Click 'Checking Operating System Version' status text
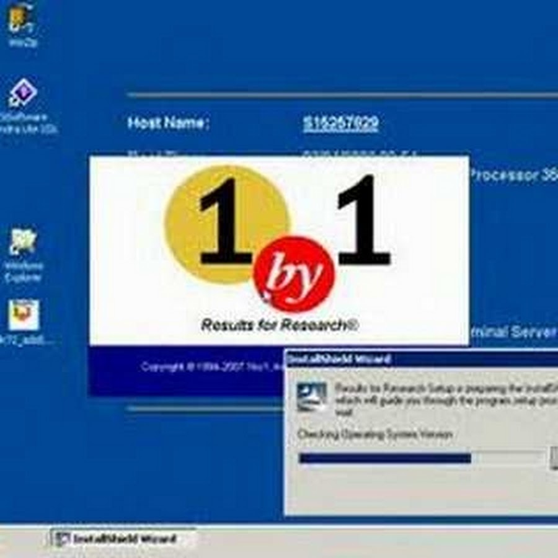 click(375, 435)
